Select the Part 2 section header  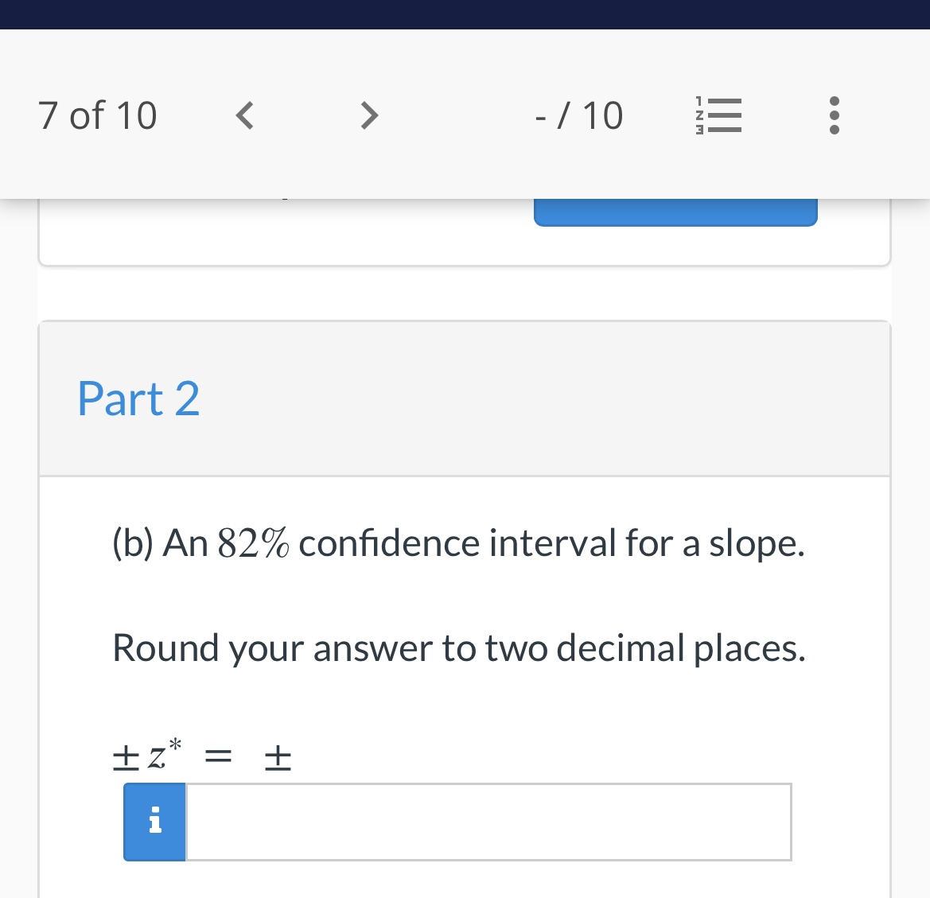pos(138,398)
